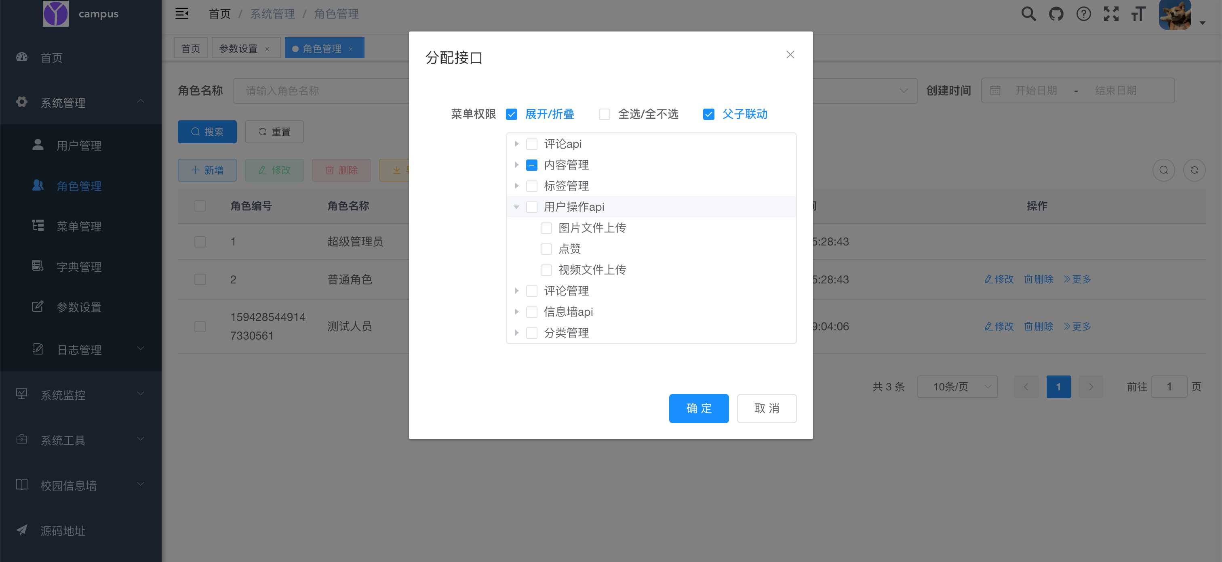This screenshot has width=1222, height=562.
Task: Toggle the 全选/全不选 checkbox
Action: click(604, 114)
